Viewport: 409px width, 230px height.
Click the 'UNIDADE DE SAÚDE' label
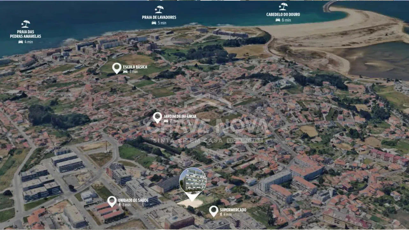point(133,200)
